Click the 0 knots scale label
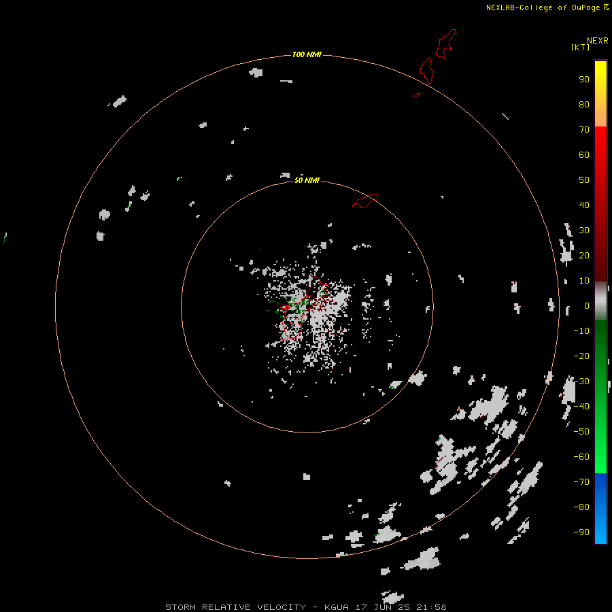Screen dimensions: 612x612 (x=587, y=306)
